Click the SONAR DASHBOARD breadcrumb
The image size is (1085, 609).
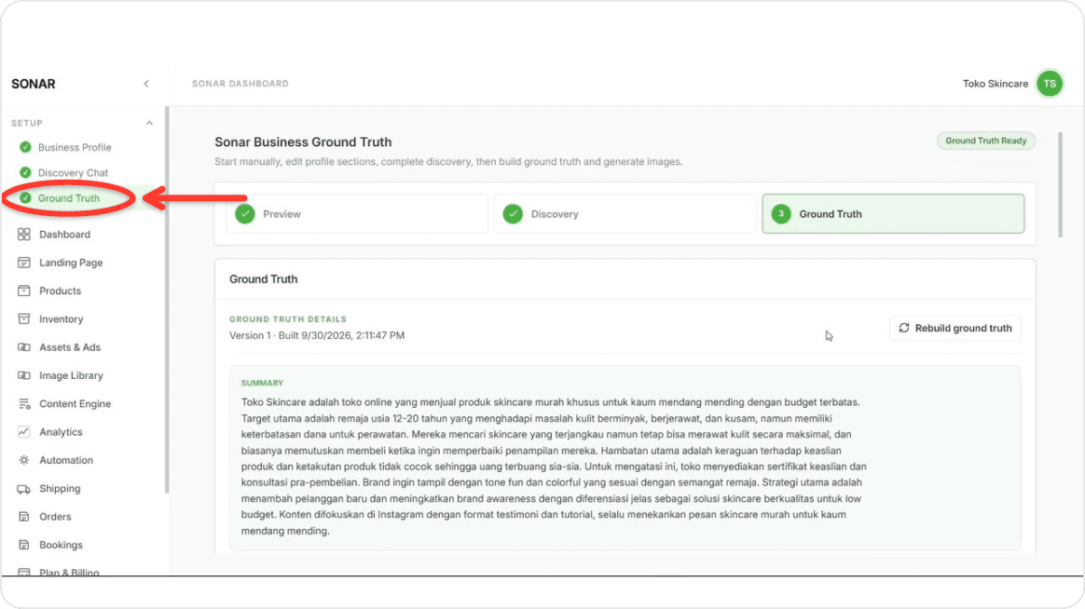tap(240, 84)
